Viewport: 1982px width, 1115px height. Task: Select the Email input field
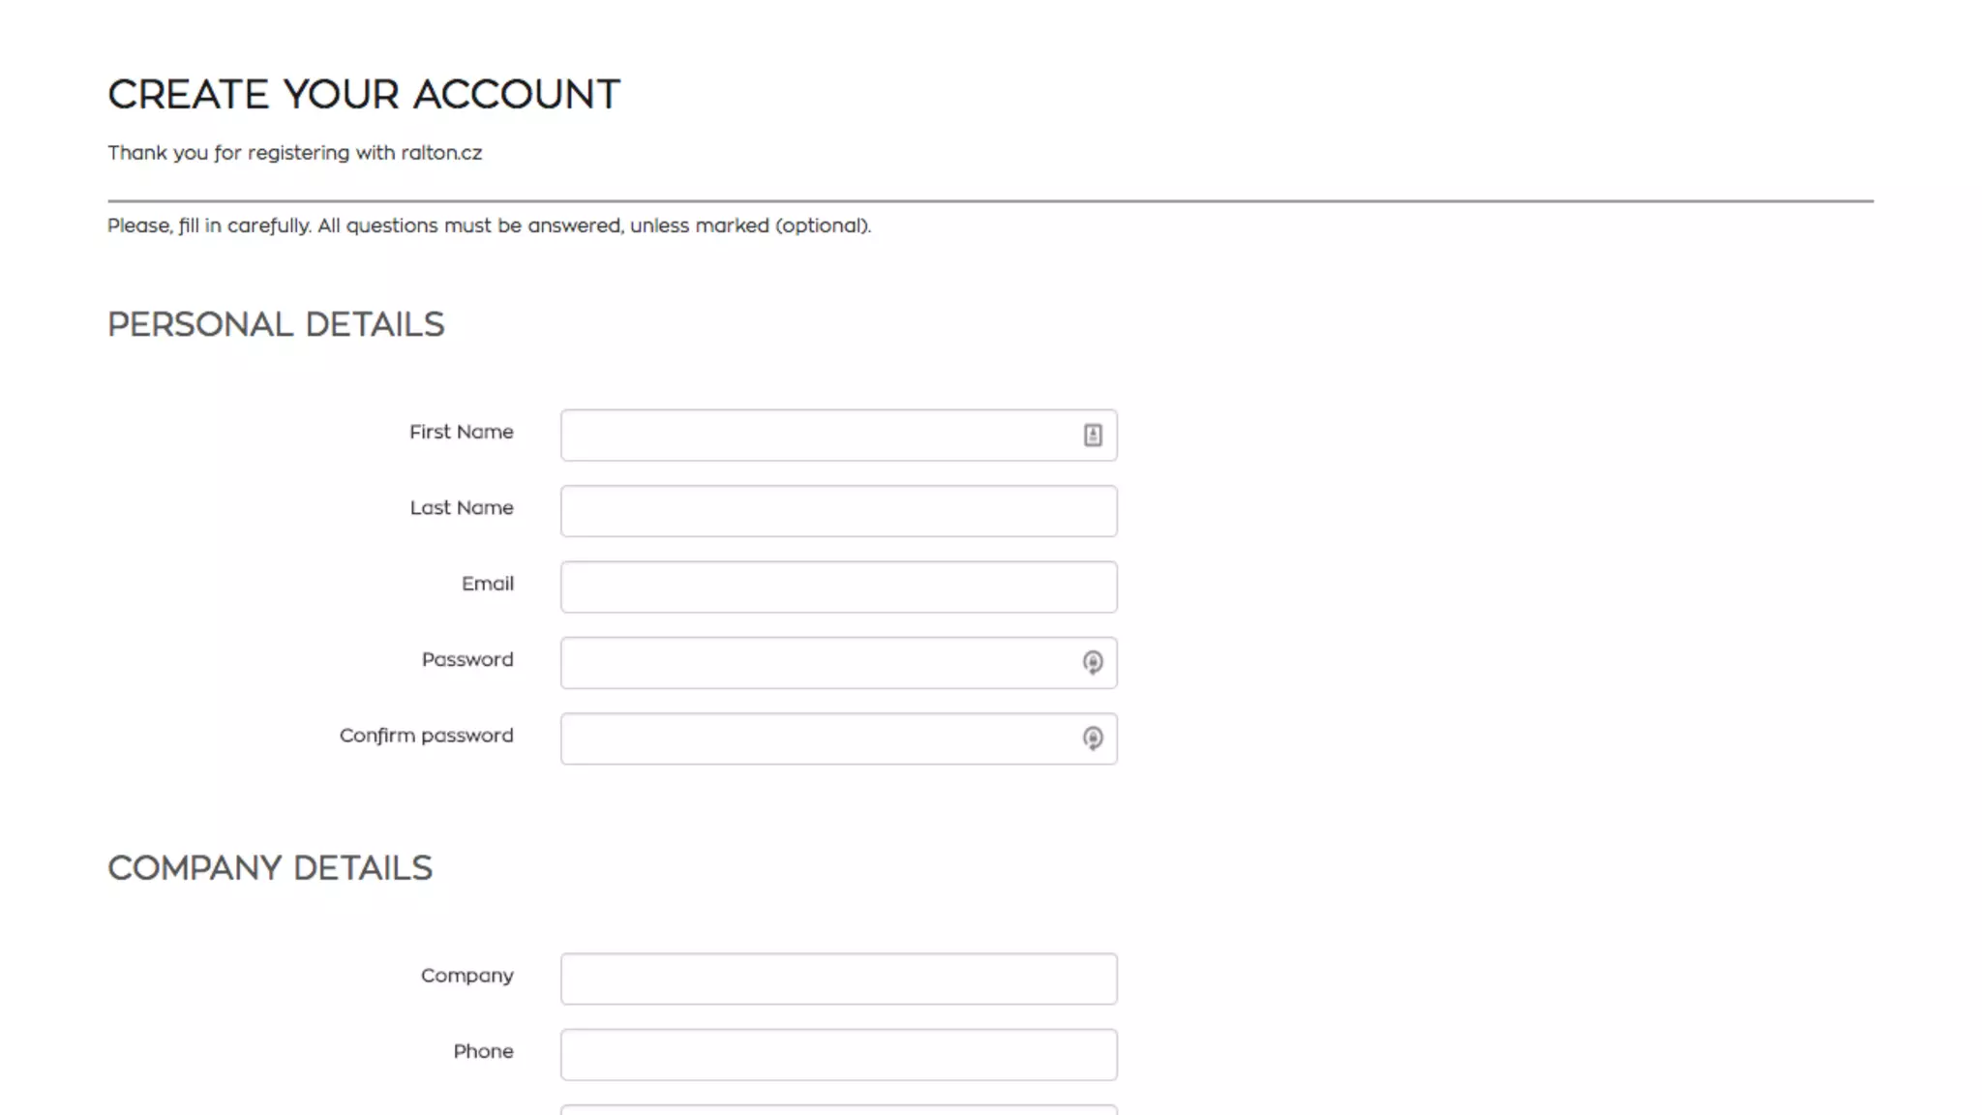coord(838,588)
